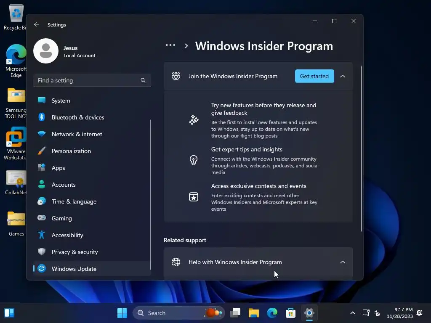Click the sparkle icon beside Try new features
Viewport: 431px width, 323px height.
[194, 120]
